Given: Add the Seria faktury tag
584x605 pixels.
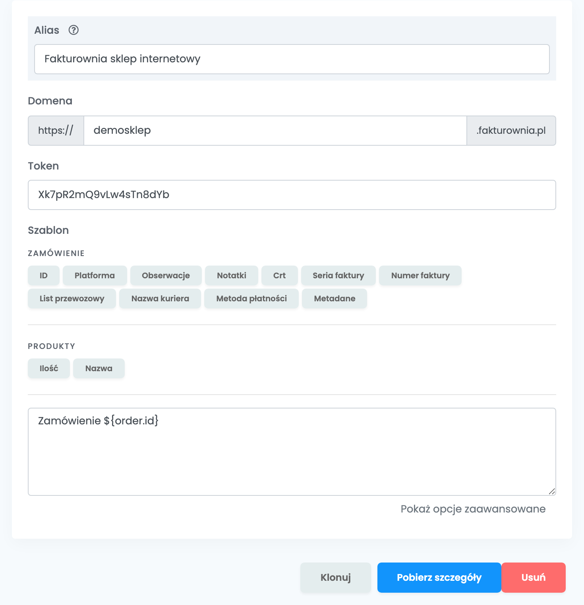Looking at the screenshot, I should click(338, 276).
